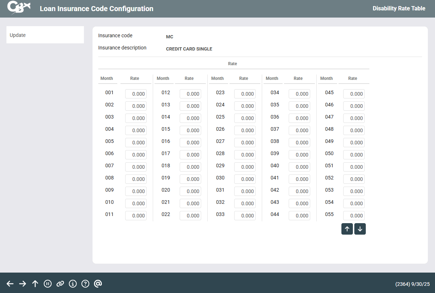The width and height of the screenshot is (435, 293).
Task: Click the CBX logo in header
Action: coord(19,8)
